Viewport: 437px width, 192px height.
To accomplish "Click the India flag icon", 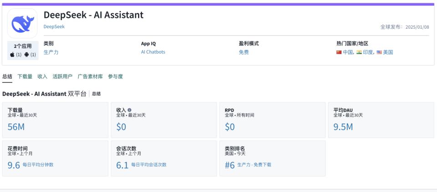I will (359, 52).
